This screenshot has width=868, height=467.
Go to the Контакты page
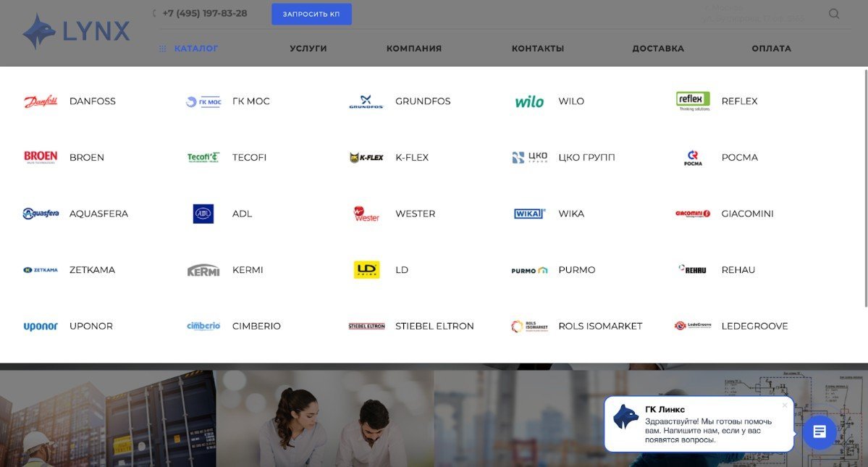point(538,49)
